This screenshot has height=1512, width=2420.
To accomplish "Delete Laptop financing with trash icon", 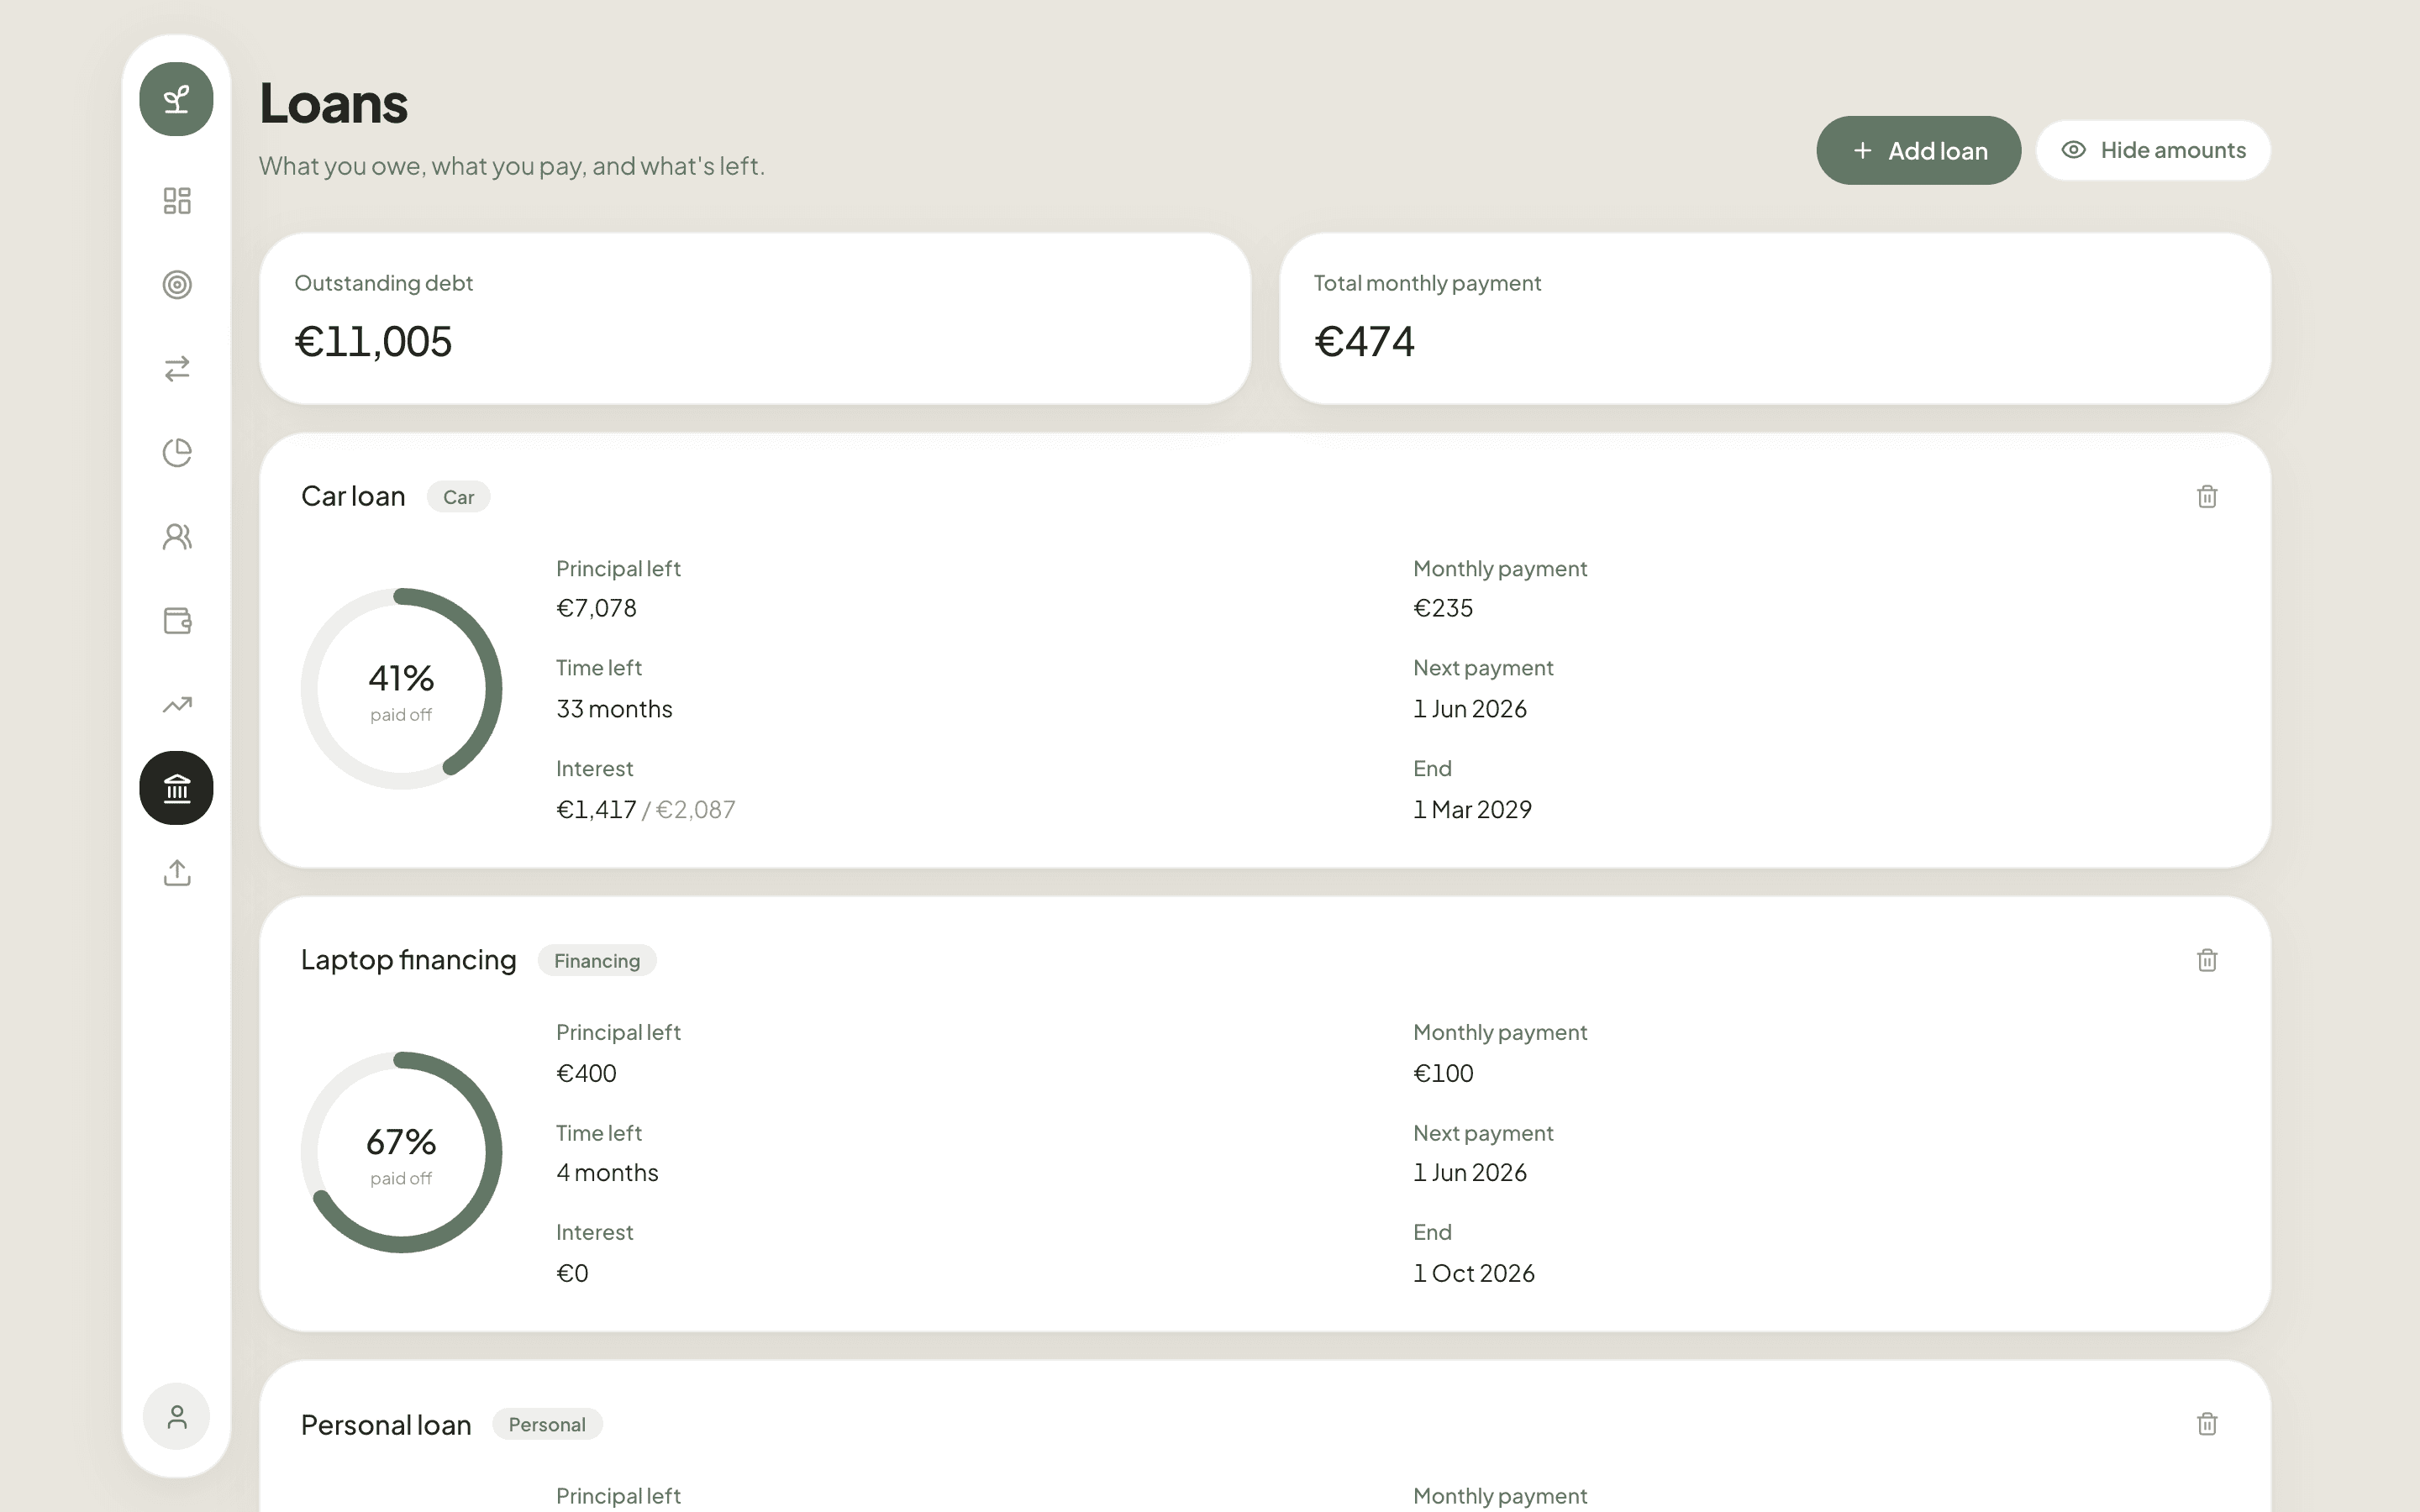I will [2207, 961].
